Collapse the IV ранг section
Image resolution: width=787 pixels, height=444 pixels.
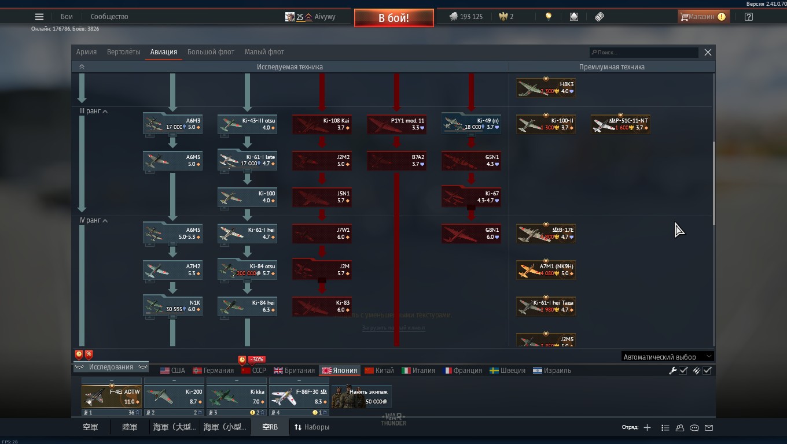93,220
